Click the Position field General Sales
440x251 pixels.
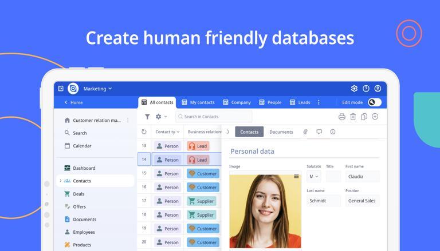coord(363,201)
